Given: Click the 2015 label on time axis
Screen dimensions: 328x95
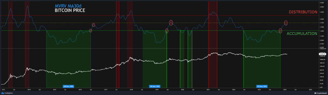Looking at the screenshot, I should (55, 90).
